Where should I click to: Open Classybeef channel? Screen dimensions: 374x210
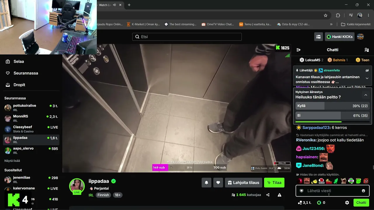click(31, 129)
